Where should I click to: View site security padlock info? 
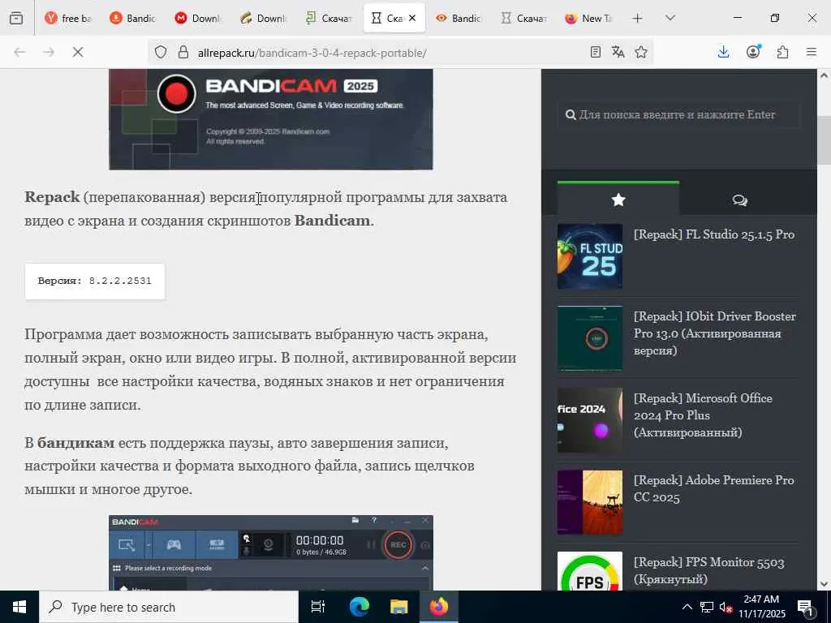click(x=183, y=52)
